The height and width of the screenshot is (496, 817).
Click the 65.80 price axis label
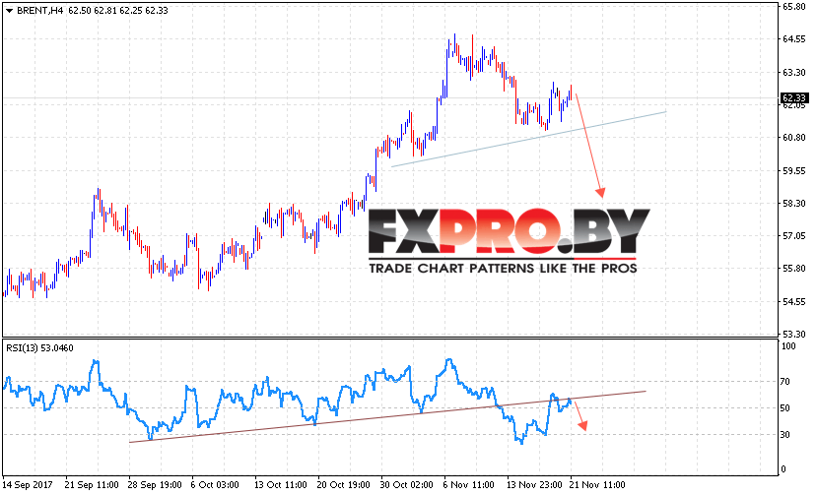point(794,7)
